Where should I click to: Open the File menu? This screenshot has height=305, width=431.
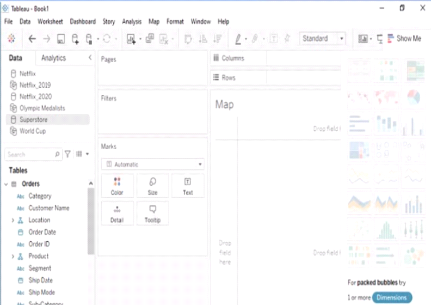pyautogui.click(x=9, y=21)
